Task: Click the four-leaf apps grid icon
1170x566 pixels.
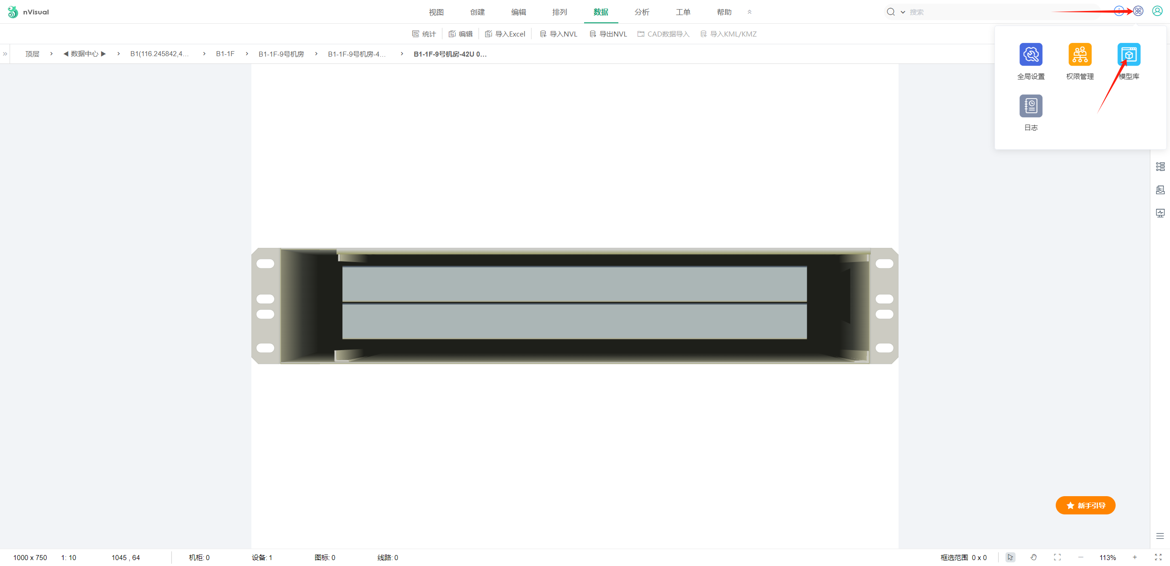Action: point(1138,11)
